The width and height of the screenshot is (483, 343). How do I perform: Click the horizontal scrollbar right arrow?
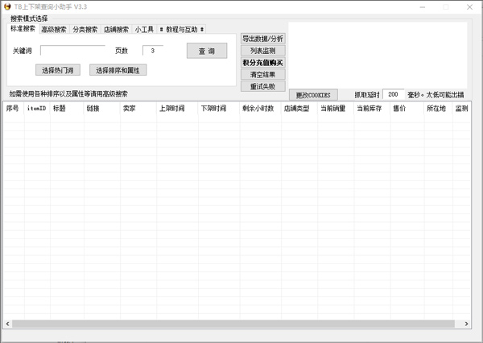(x=466, y=324)
